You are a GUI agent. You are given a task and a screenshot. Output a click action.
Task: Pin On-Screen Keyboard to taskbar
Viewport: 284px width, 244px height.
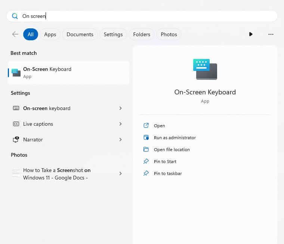pyautogui.click(x=168, y=173)
